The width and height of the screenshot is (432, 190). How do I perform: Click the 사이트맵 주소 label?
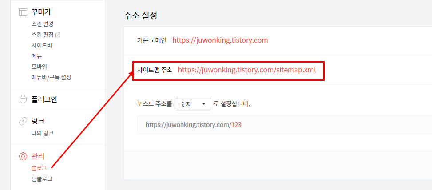[x=155, y=70]
